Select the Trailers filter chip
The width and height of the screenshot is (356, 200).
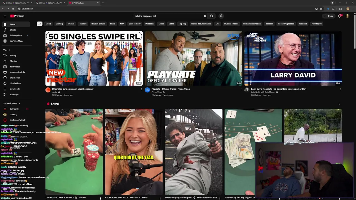click(71, 24)
